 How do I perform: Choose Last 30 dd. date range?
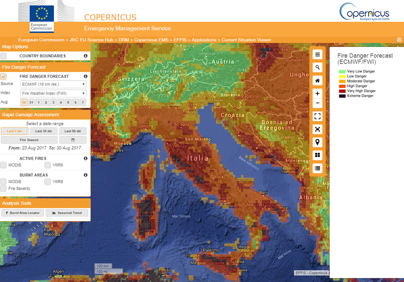44,131
